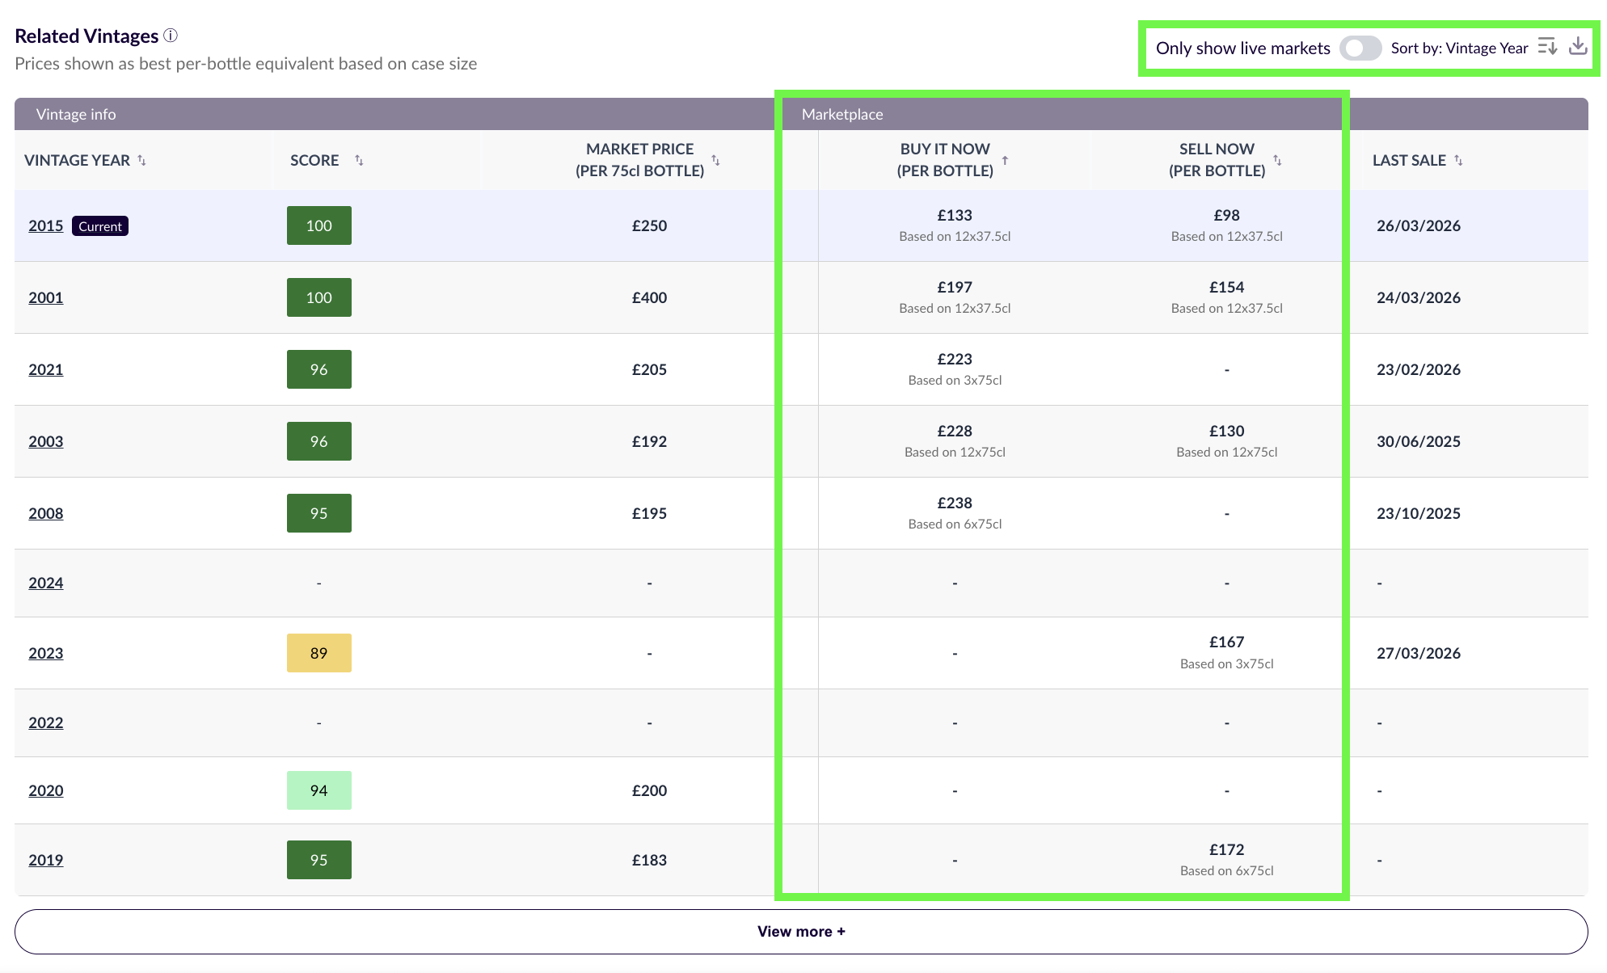Open the 2001 vintage details
Viewport: 1607px width, 973px height.
[45, 297]
